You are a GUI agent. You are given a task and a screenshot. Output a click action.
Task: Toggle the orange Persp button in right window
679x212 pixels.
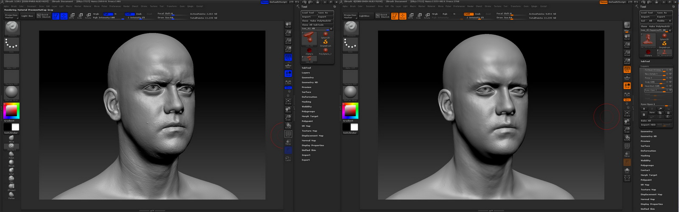coord(627,69)
